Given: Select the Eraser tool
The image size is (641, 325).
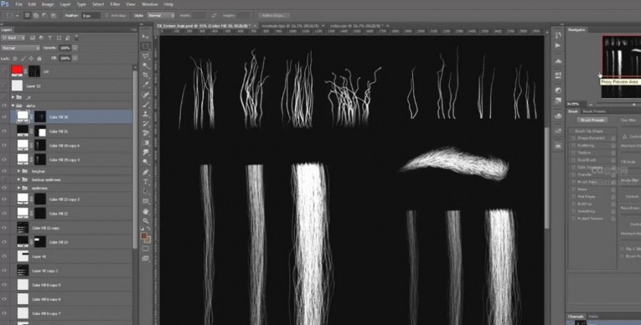Looking at the screenshot, I should 145,133.
